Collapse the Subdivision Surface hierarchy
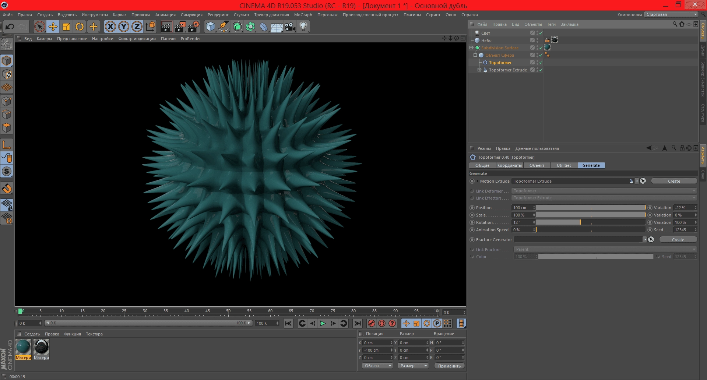 (x=471, y=48)
